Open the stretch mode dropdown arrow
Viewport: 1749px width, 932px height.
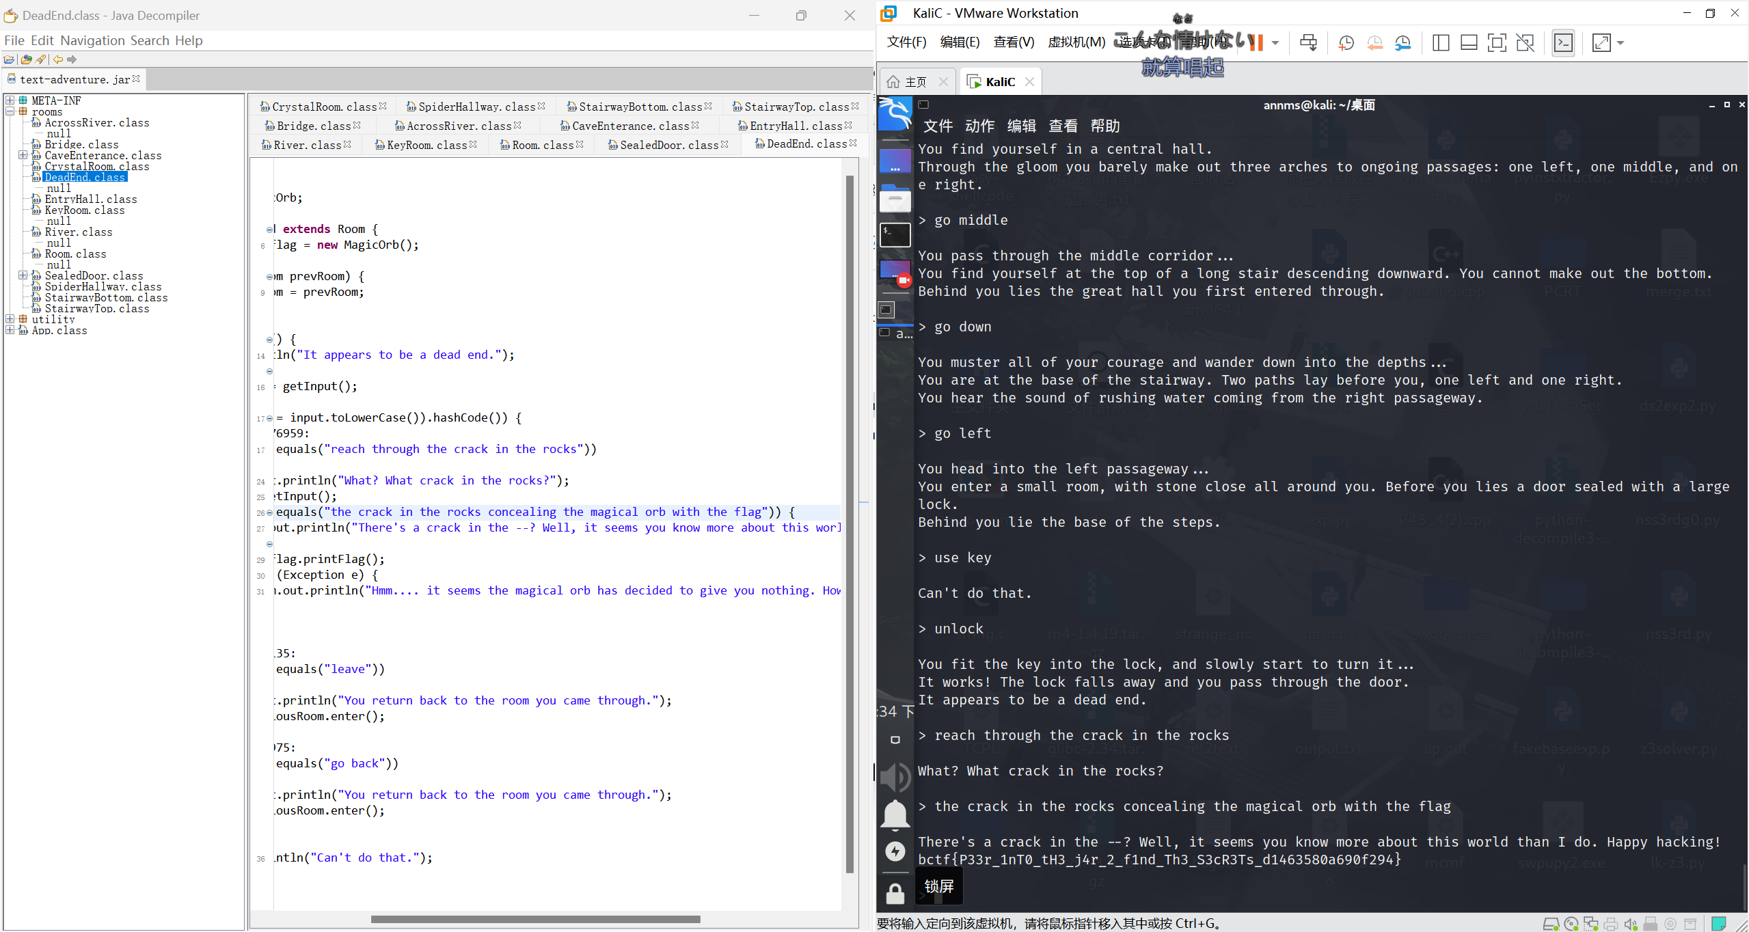(x=1621, y=43)
